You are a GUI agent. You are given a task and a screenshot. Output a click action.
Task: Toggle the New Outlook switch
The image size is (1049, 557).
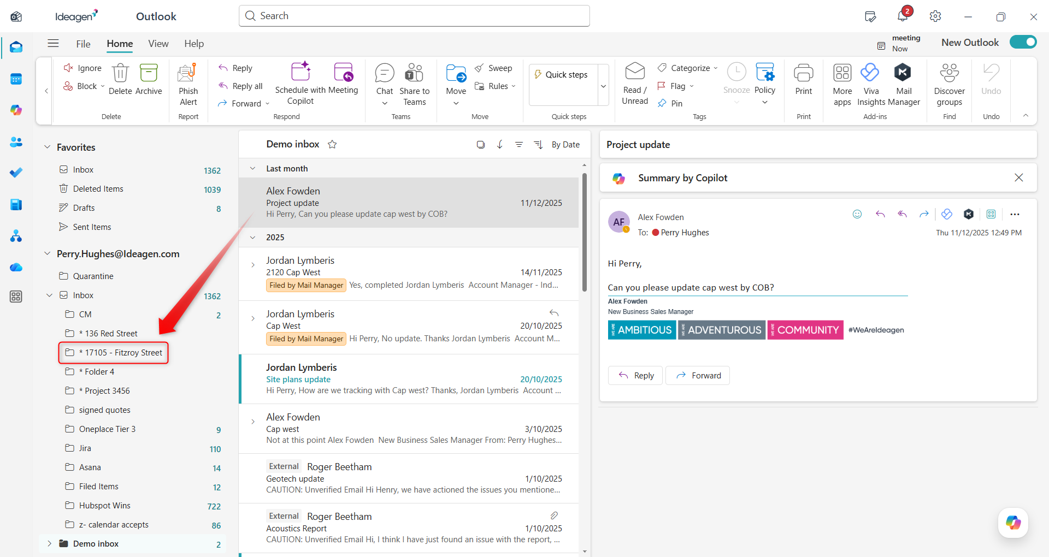(x=1023, y=42)
